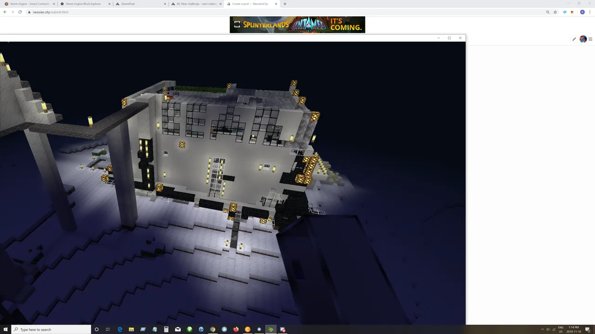Viewport: 595px width, 334px height.
Task: Open the green globe taskbar app
Action: point(190,329)
